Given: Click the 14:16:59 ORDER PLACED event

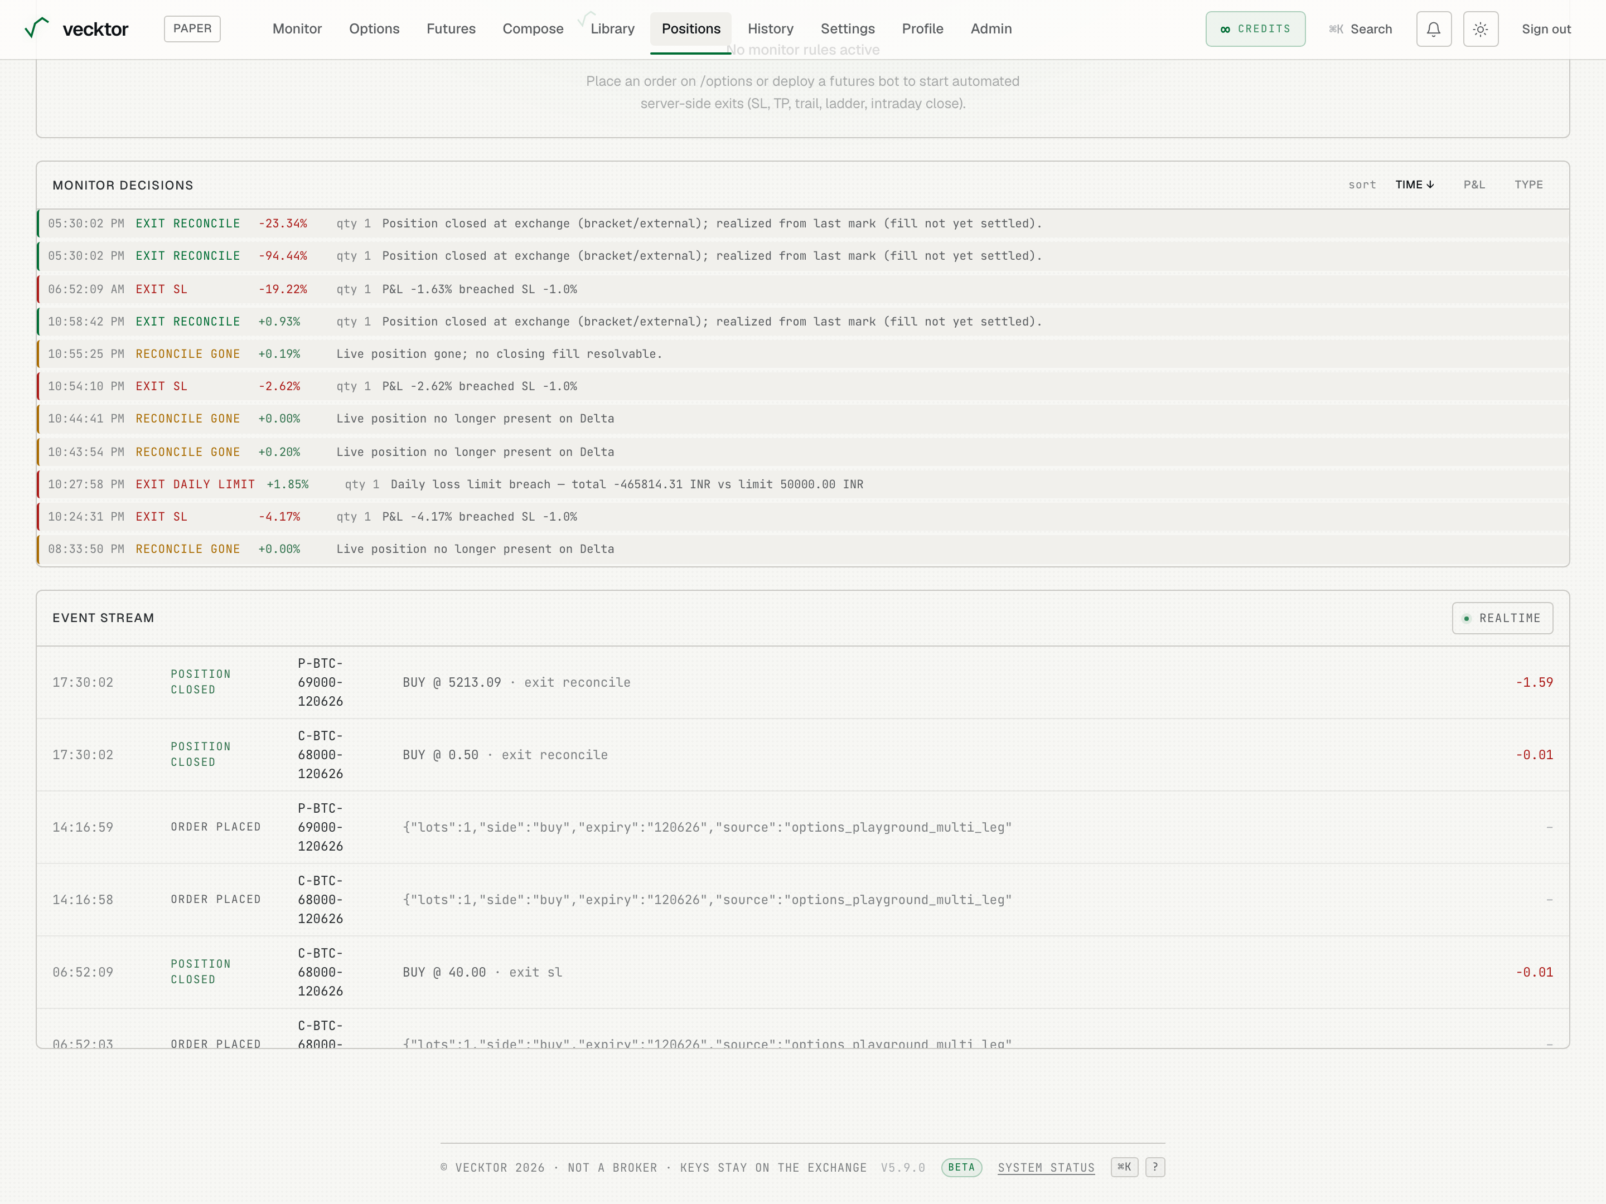Looking at the screenshot, I should (x=803, y=827).
